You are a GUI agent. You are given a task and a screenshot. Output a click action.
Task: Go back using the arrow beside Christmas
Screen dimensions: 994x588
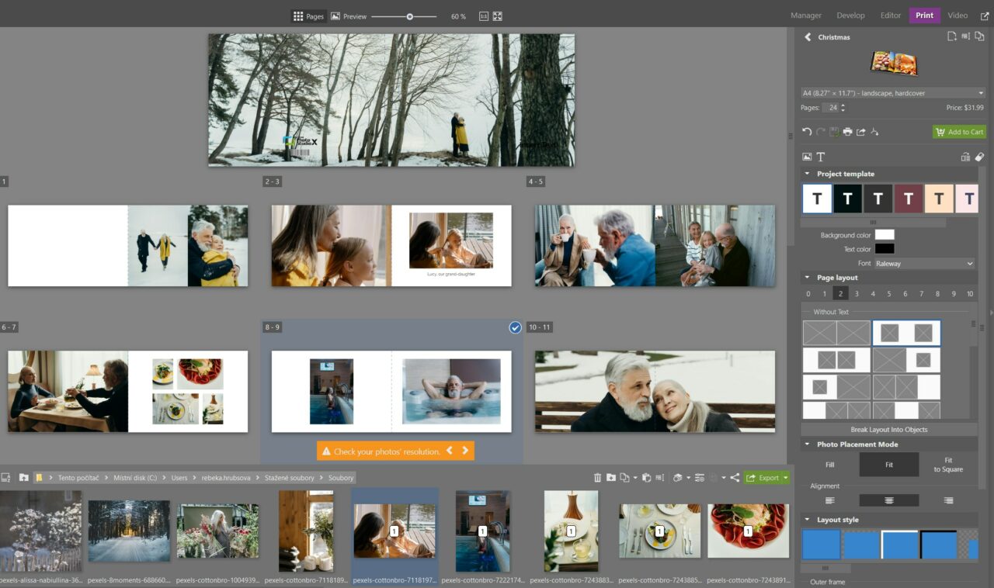(x=808, y=37)
